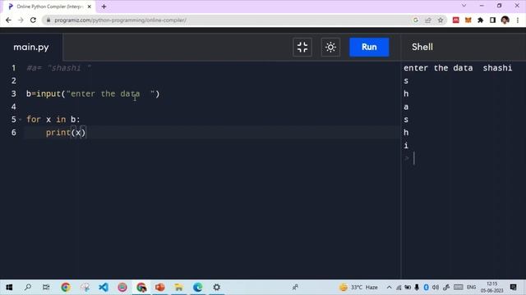Click the volume speaker tray icon
526x295 pixels.
pyautogui.click(x=436, y=287)
